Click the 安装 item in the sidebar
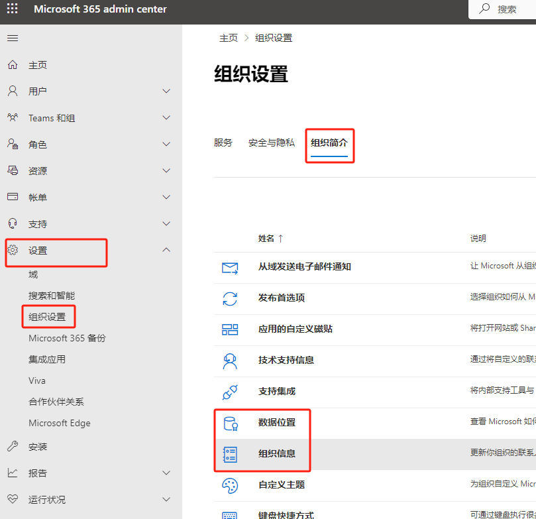Image resolution: width=536 pixels, height=519 pixels. click(38, 447)
